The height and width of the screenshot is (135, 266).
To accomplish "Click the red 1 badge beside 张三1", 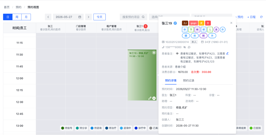I will [145, 26].
